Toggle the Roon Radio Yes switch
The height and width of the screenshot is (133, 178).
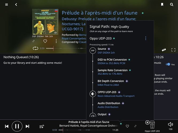coord(168,64)
